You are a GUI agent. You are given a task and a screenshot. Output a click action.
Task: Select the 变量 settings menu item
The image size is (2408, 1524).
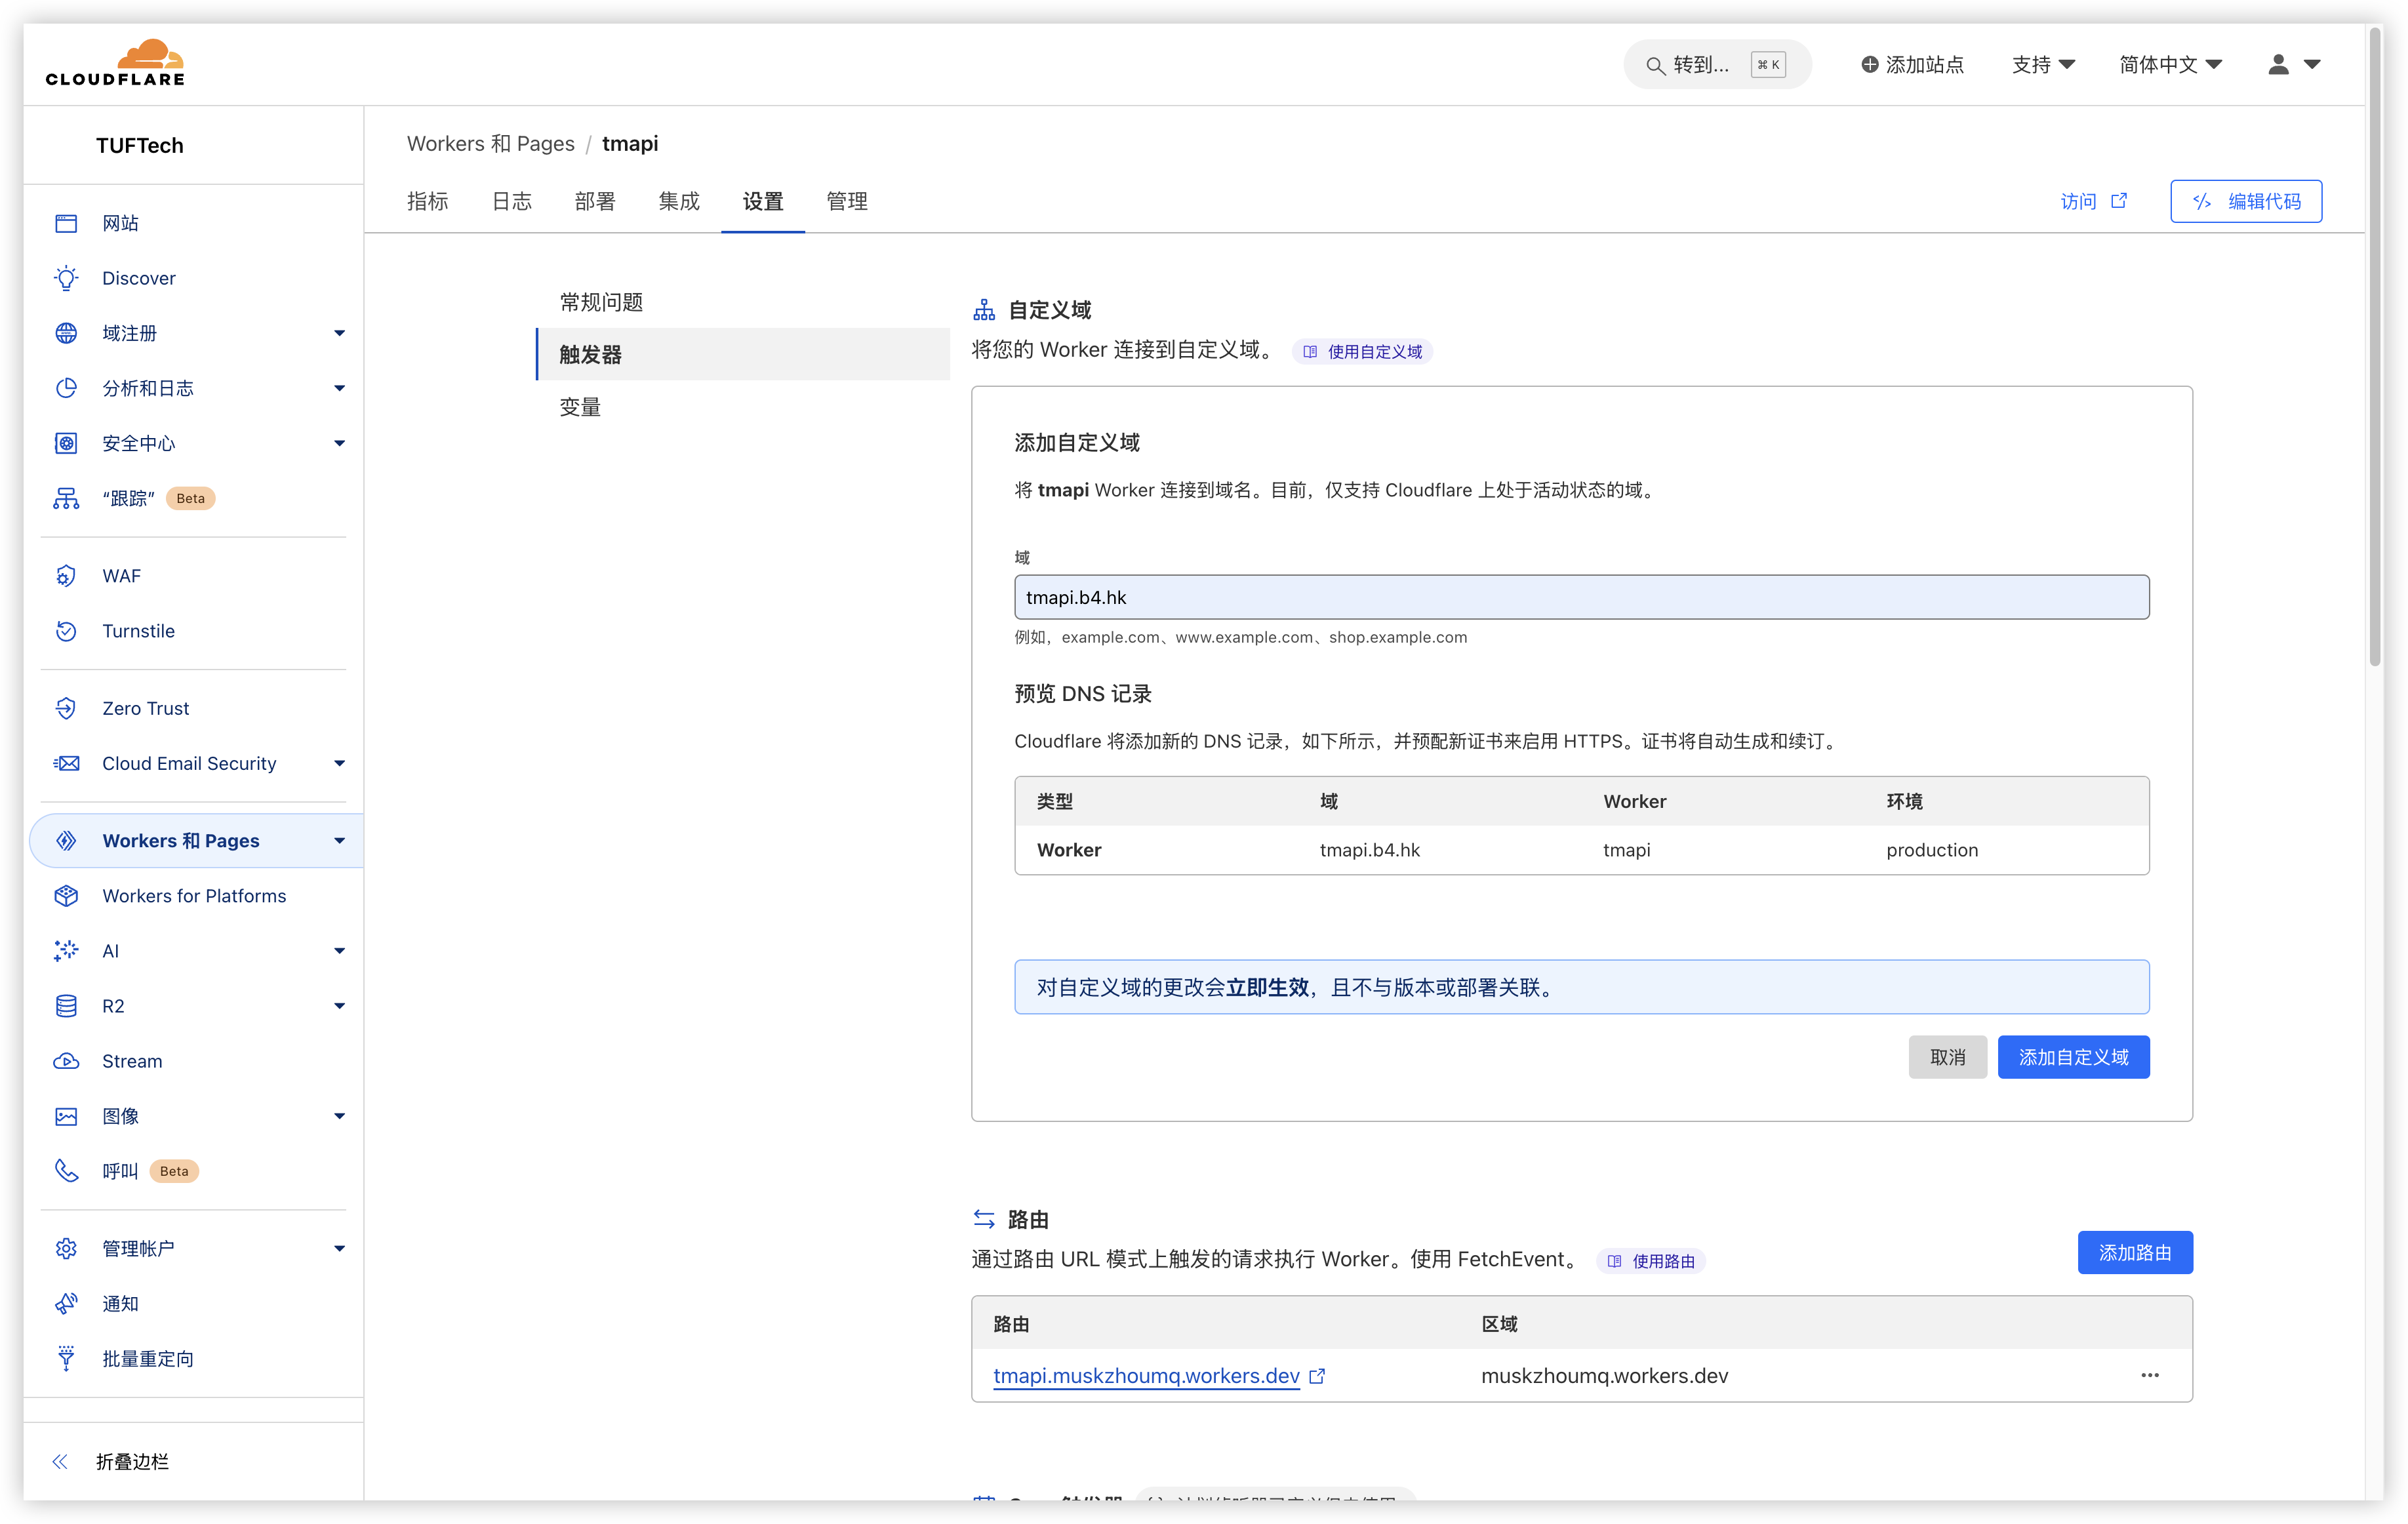[580, 407]
